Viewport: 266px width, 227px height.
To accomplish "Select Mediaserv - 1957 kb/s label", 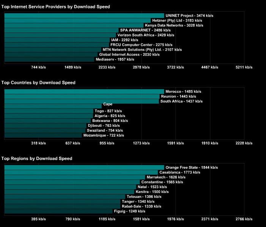I will pos(115,59).
